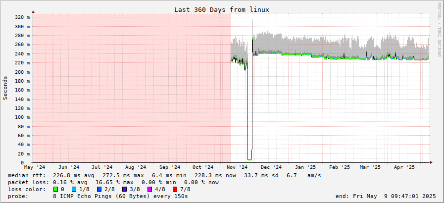Click the graph title 'Last 360 Days from linux'
444x203 pixels.
click(x=221, y=9)
